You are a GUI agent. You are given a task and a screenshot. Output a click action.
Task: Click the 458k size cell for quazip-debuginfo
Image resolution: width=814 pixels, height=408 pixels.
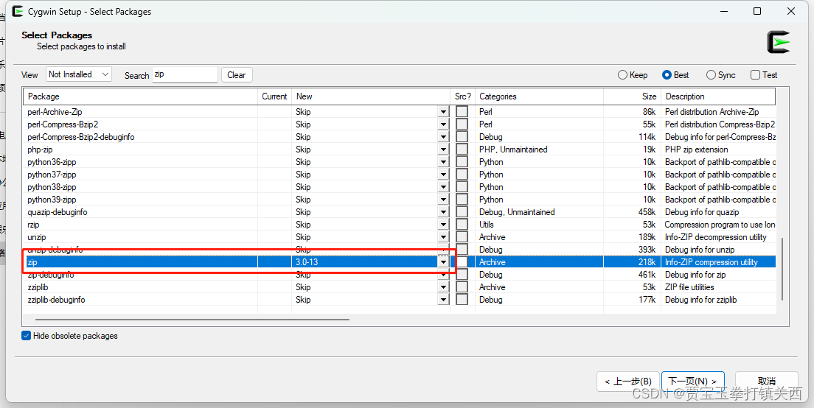click(647, 212)
